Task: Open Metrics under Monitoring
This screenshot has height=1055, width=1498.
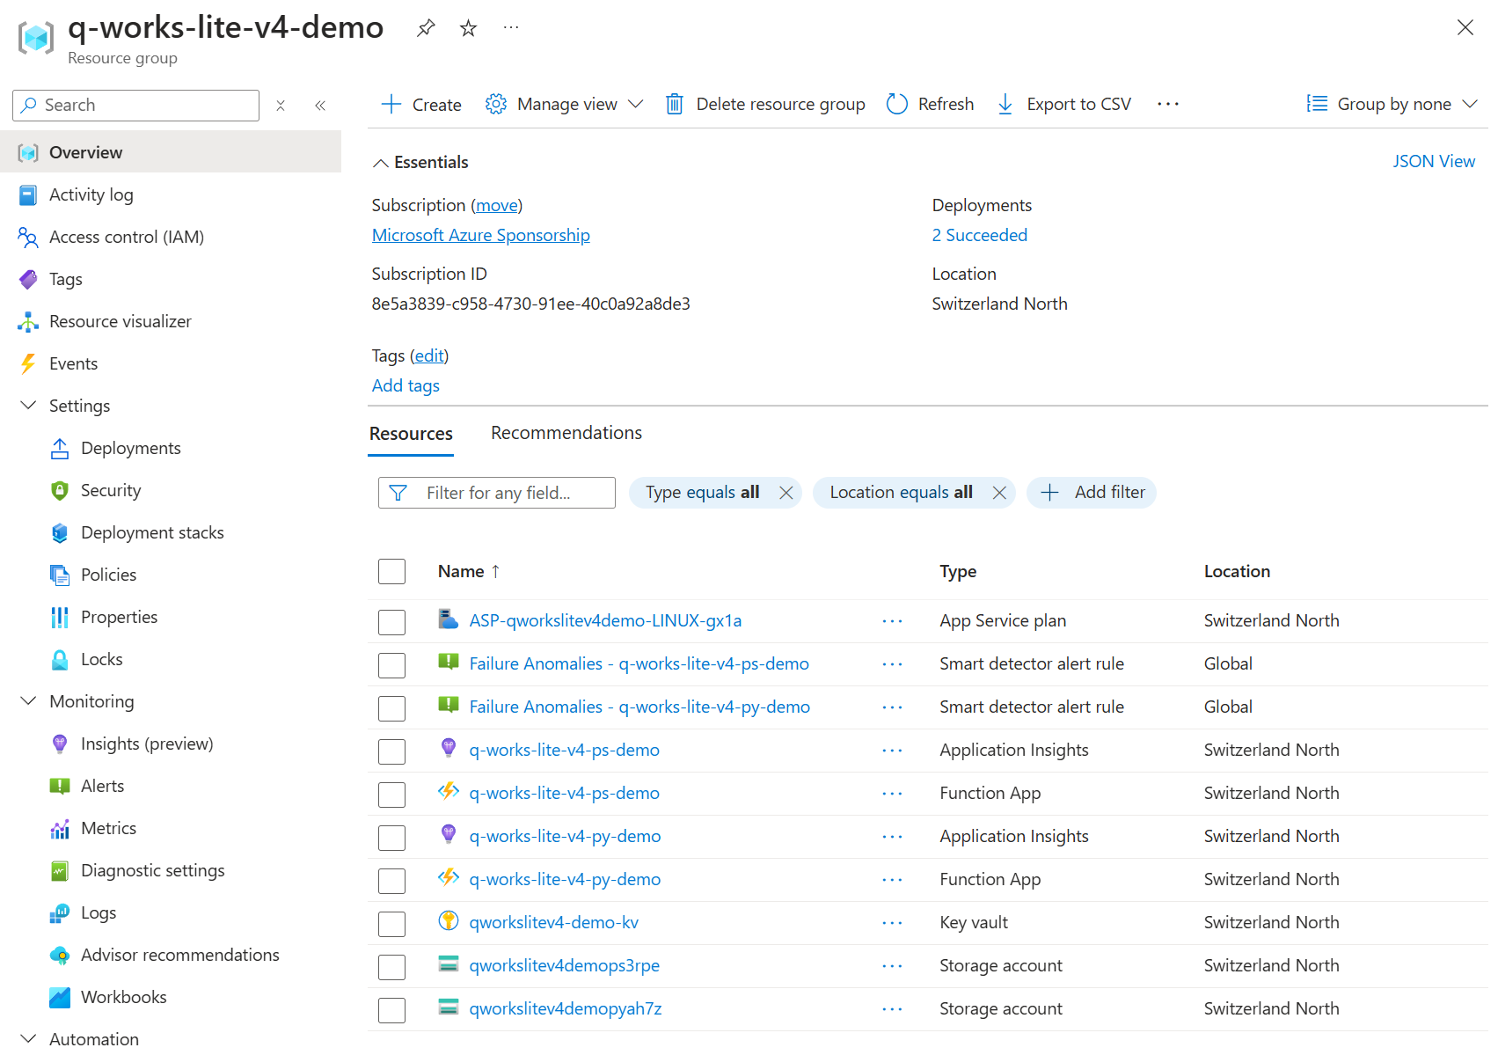Action: (109, 828)
